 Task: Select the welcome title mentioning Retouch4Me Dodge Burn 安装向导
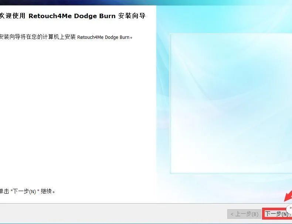[72, 16]
